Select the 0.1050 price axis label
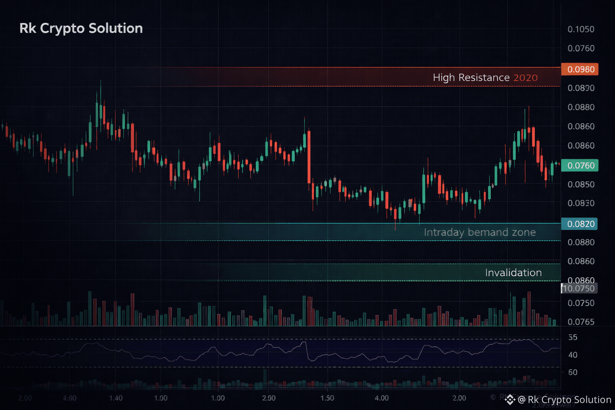The image size is (615, 410). [581, 29]
